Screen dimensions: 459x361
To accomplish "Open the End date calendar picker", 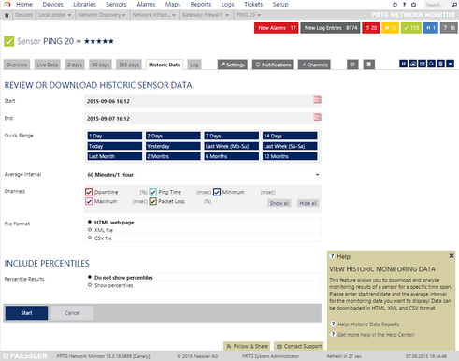I will (317, 117).
